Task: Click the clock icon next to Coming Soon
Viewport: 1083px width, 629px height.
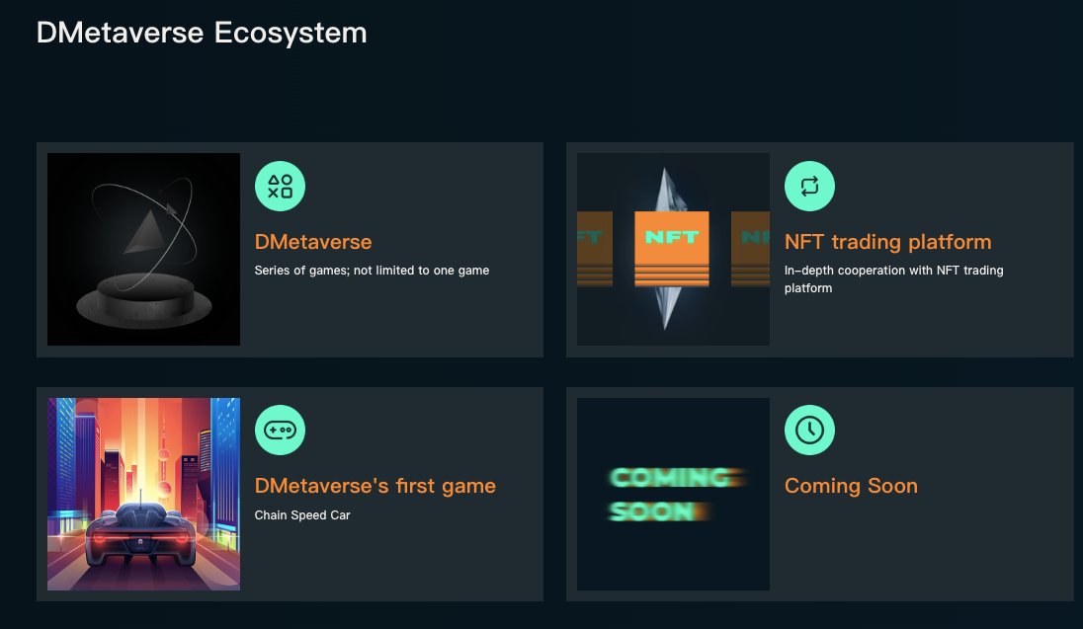Action: point(810,429)
